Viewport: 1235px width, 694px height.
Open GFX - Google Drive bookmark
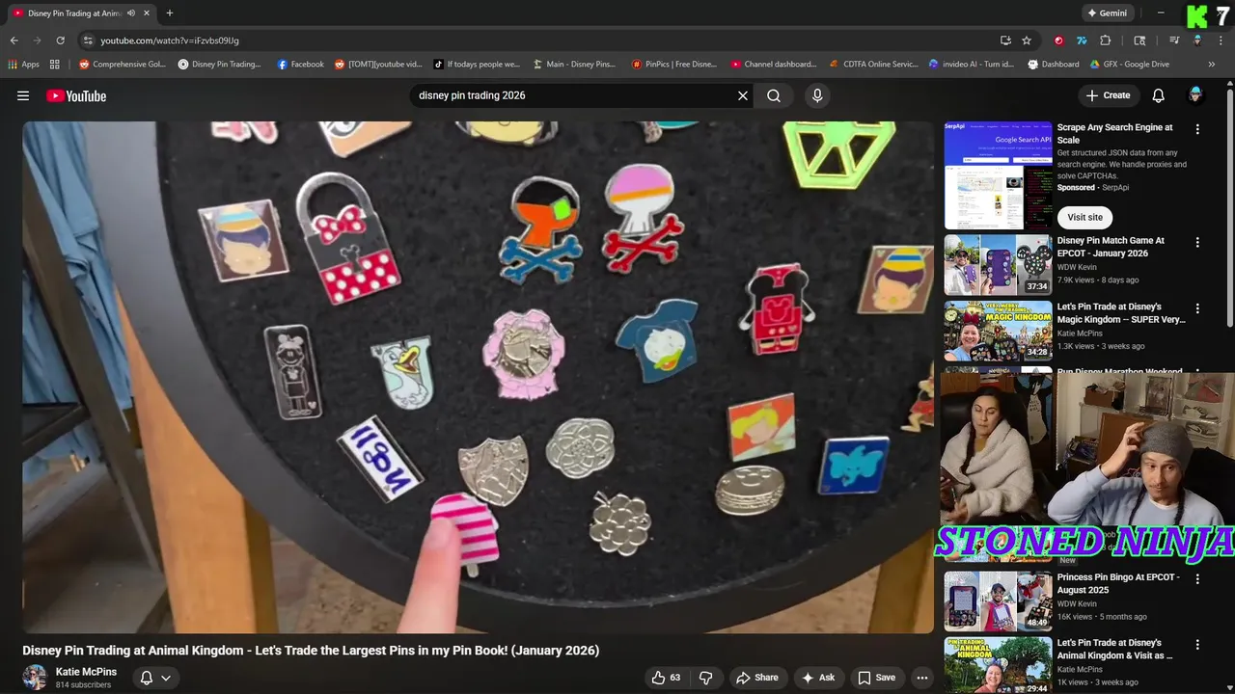pos(1129,65)
